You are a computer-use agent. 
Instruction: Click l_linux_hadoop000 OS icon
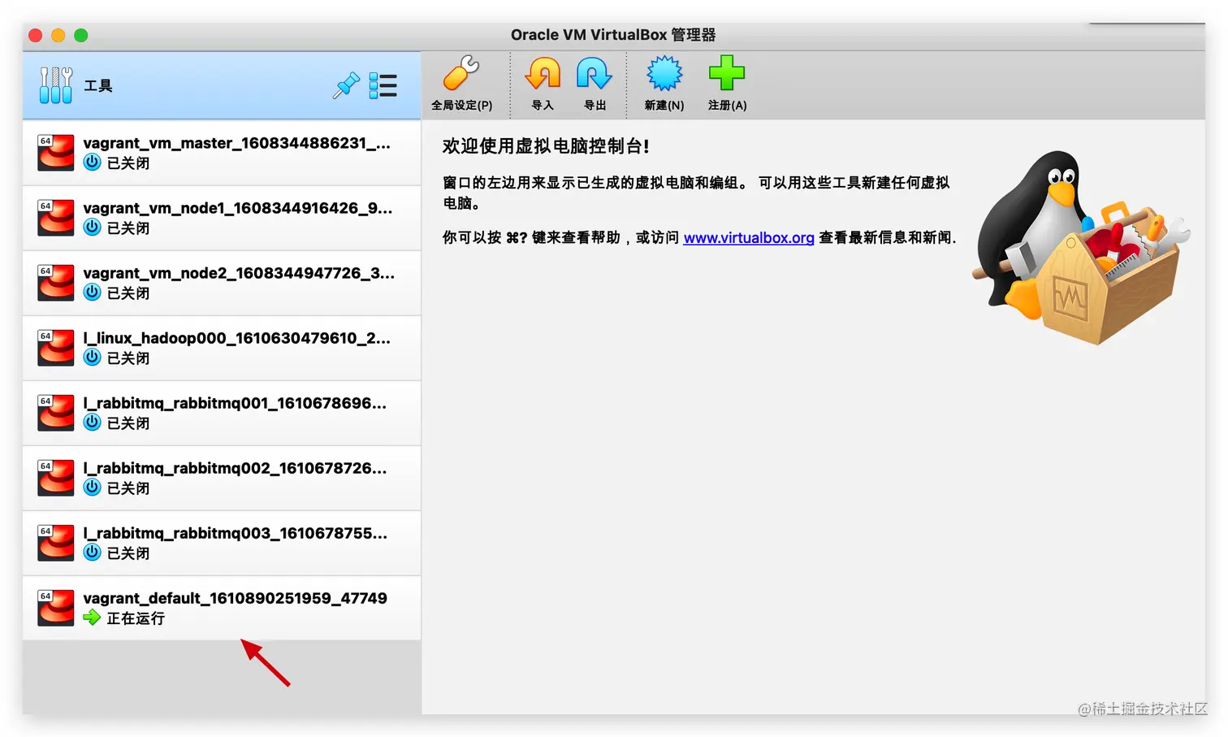tap(56, 348)
